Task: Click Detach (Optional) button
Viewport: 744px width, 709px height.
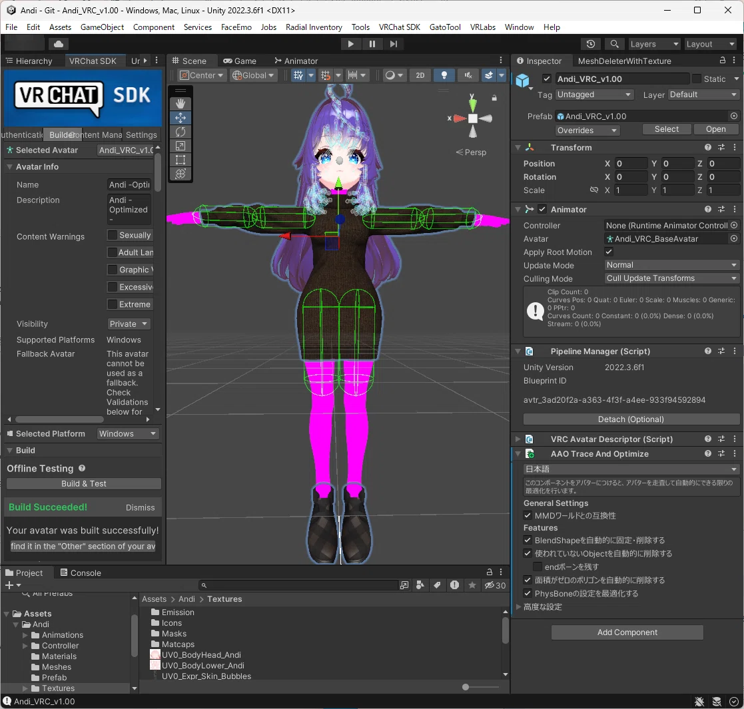Action: tap(631, 419)
